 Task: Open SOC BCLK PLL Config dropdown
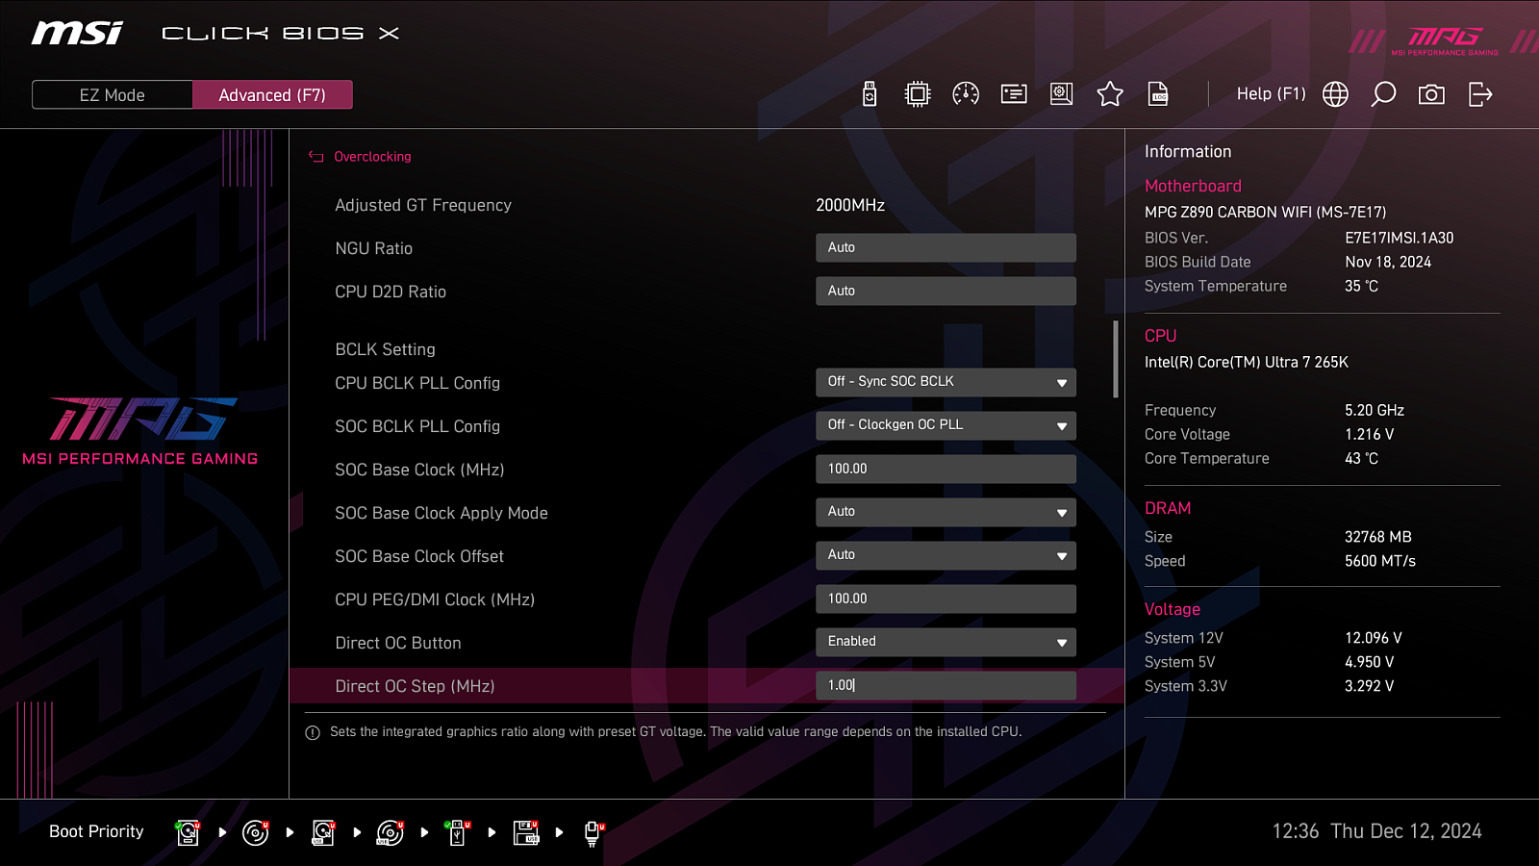(946, 425)
